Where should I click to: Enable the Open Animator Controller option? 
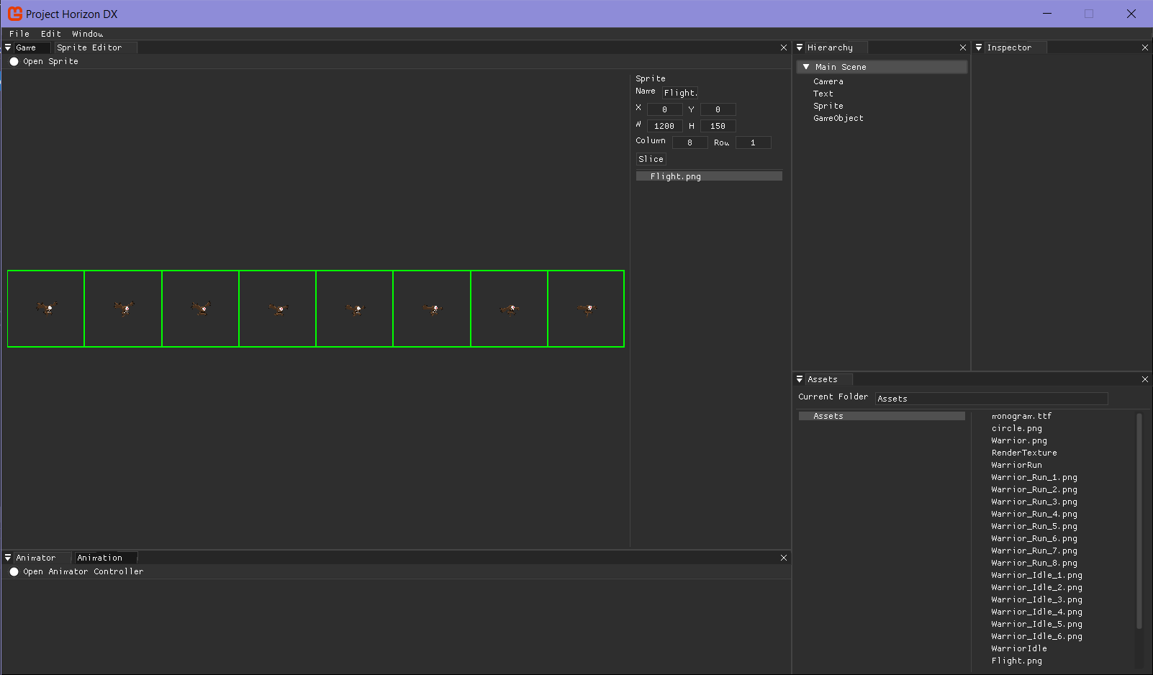[14, 571]
